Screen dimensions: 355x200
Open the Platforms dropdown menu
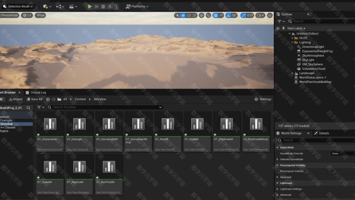137,6
